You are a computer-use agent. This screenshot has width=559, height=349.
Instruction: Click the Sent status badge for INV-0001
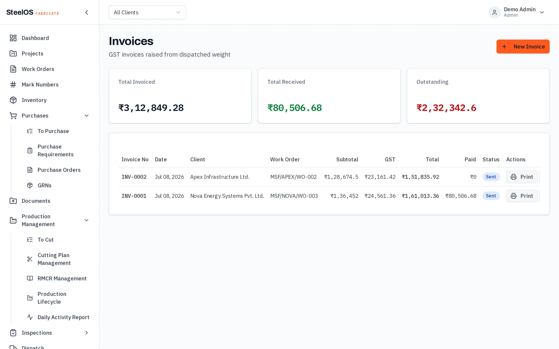(x=491, y=196)
